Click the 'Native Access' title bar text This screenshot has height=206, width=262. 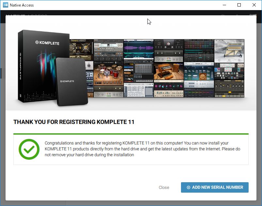(x=22, y=5)
